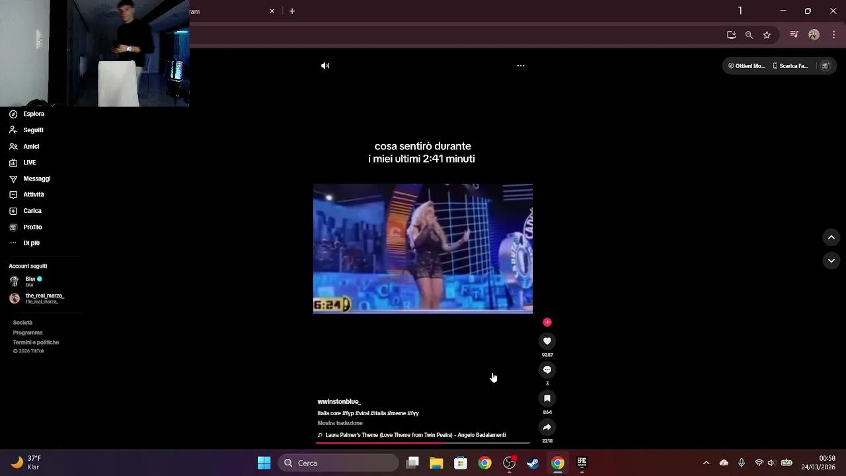
Task: Close the current browser tab
Action: [x=272, y=11]
